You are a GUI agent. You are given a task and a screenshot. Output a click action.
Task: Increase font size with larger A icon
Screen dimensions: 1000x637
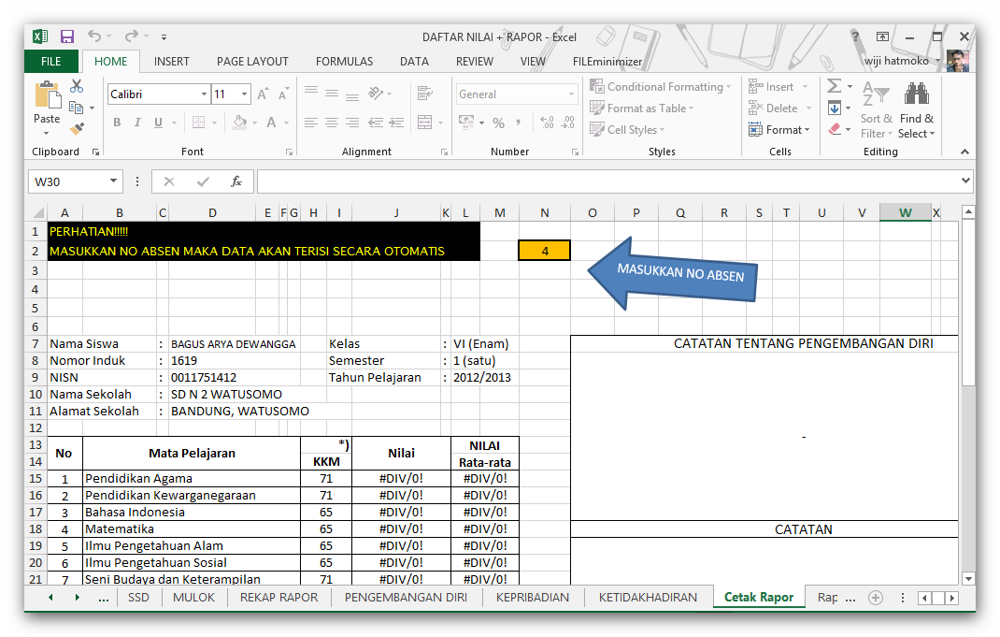(262, 94)
